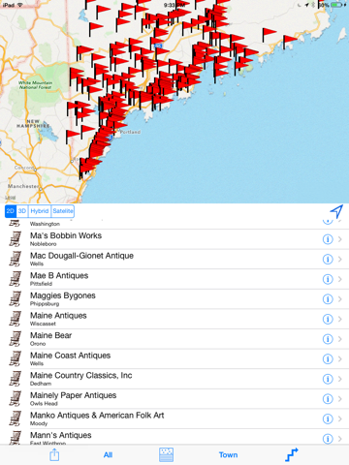Open info for Maine Coast Antiques
The height and width of the screenshot is (465, 349).
[x=328, y=359]
